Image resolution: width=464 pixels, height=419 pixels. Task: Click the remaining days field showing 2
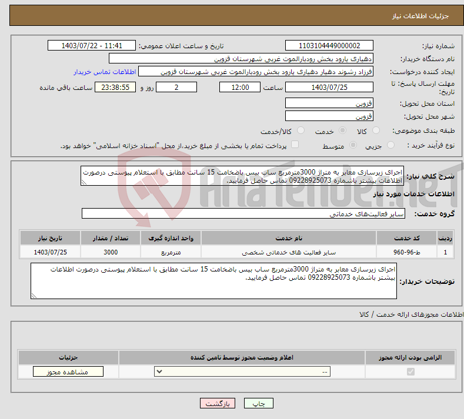point(176,87)
